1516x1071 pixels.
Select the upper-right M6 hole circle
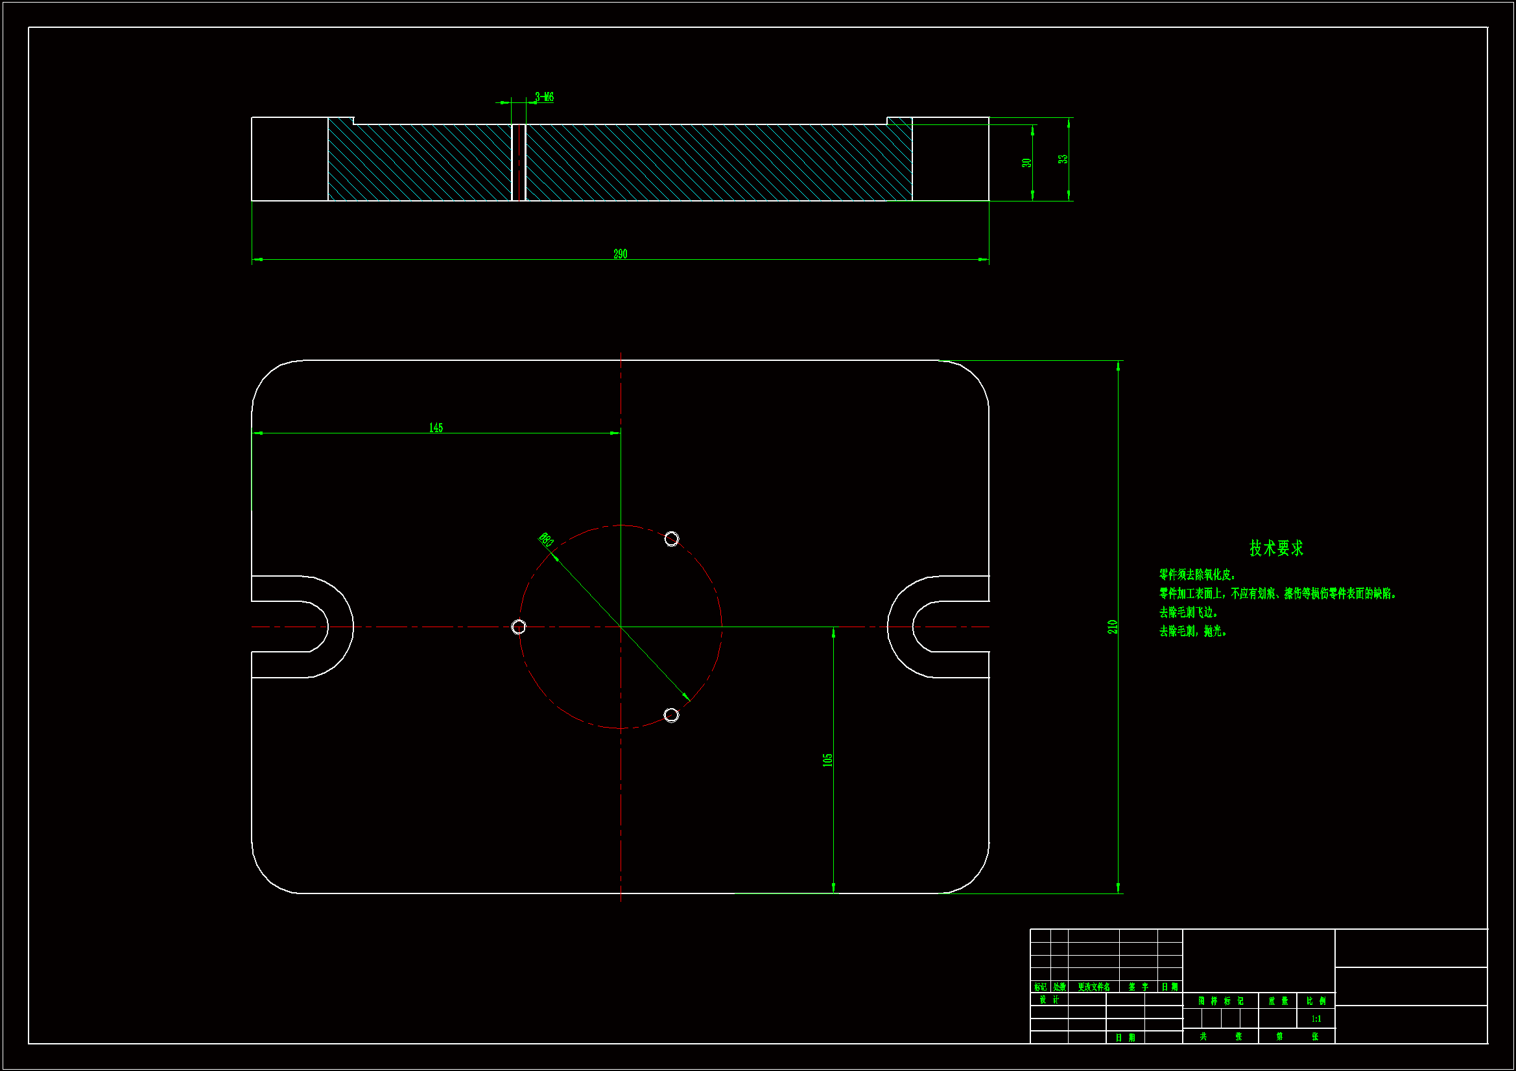672,539
